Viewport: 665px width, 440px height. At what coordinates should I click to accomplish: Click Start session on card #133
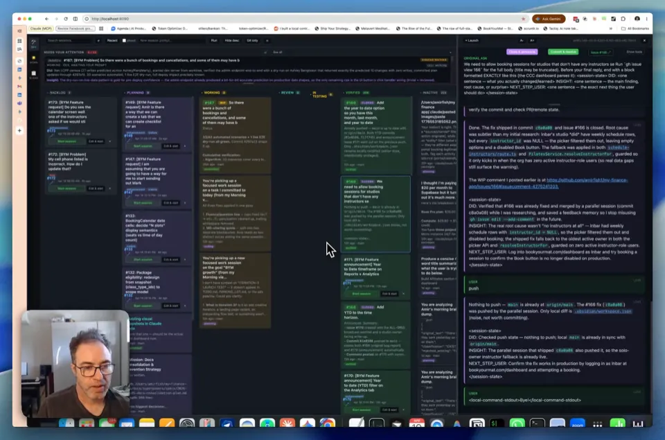(143, 259)
